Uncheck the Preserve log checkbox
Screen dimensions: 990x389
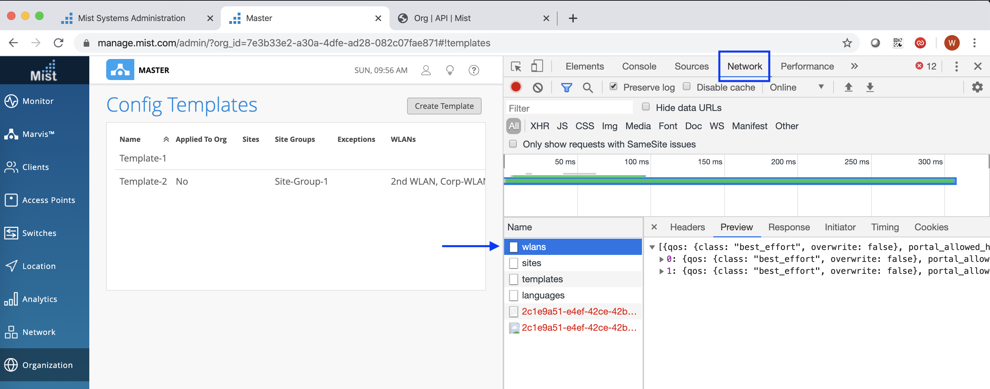click(613, 86)
